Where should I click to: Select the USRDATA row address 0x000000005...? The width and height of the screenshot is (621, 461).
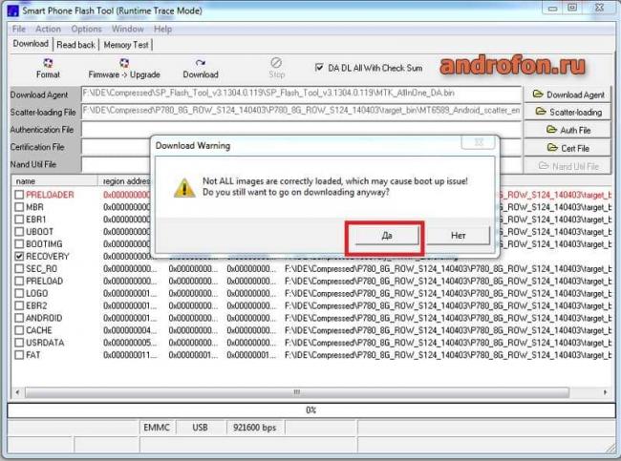(130, 343)
